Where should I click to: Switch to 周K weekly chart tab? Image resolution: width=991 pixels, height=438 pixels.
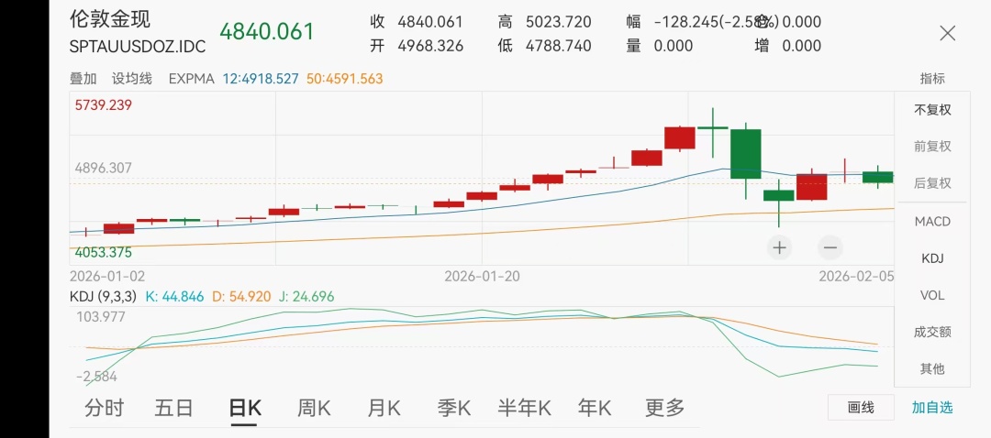313,409
